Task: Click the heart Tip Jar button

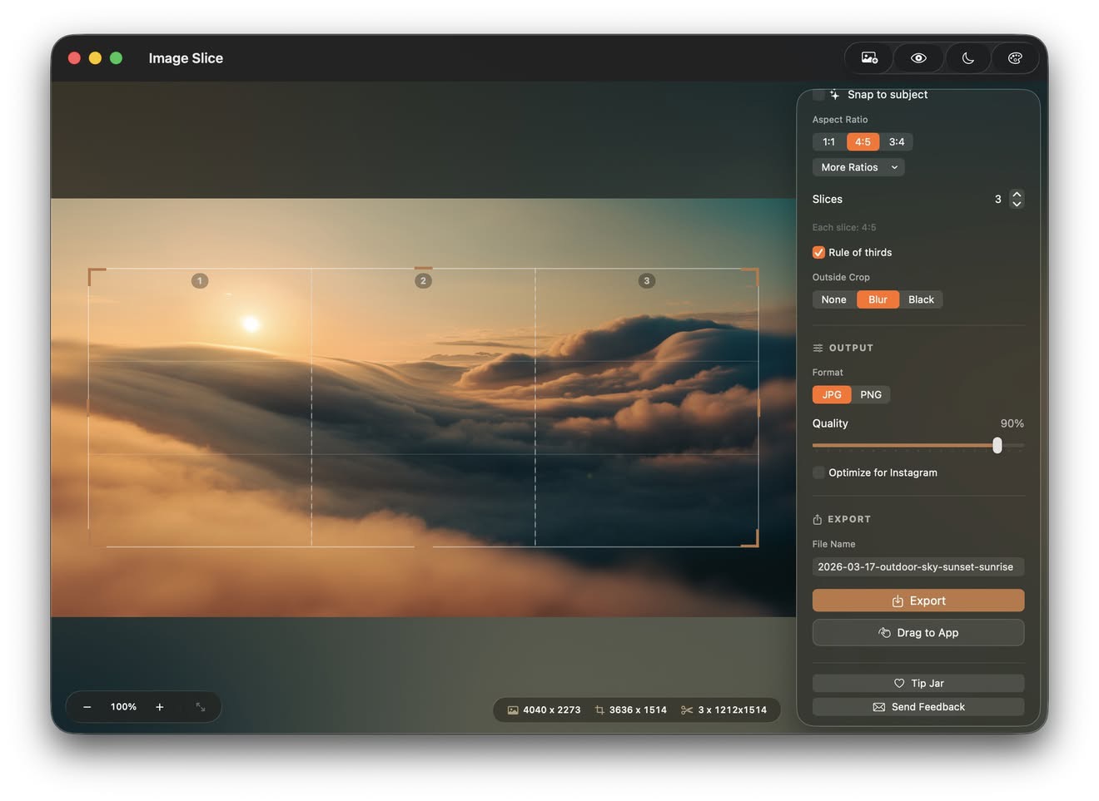Action: coord(918,683)
